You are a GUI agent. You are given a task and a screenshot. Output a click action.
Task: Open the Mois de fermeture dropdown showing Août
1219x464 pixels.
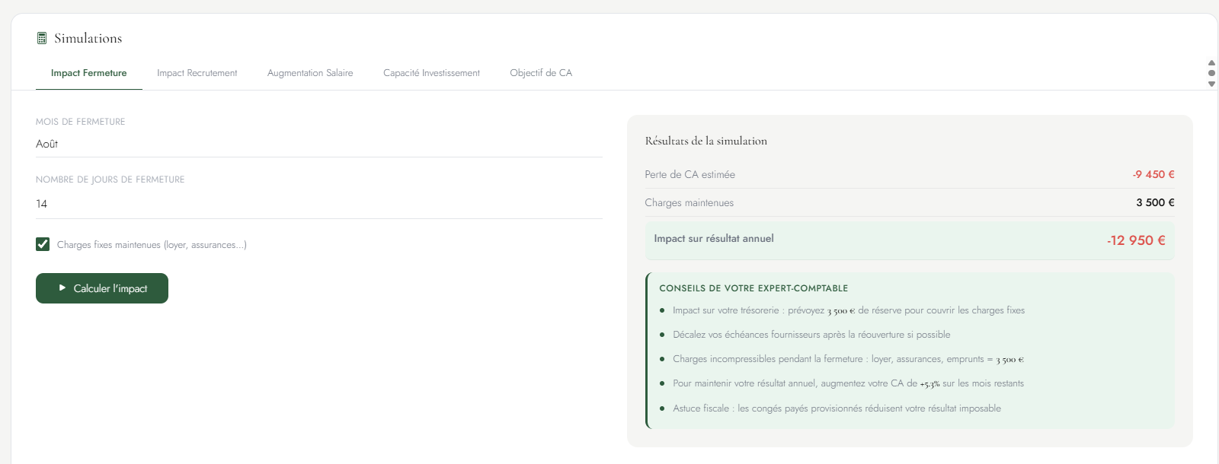tap(318, 144)
